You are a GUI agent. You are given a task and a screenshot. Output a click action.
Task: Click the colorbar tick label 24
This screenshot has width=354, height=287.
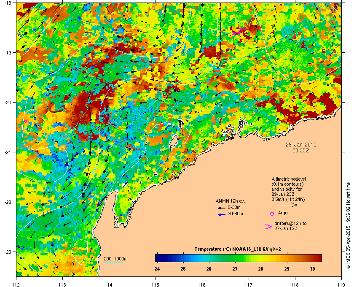(157, 269)
